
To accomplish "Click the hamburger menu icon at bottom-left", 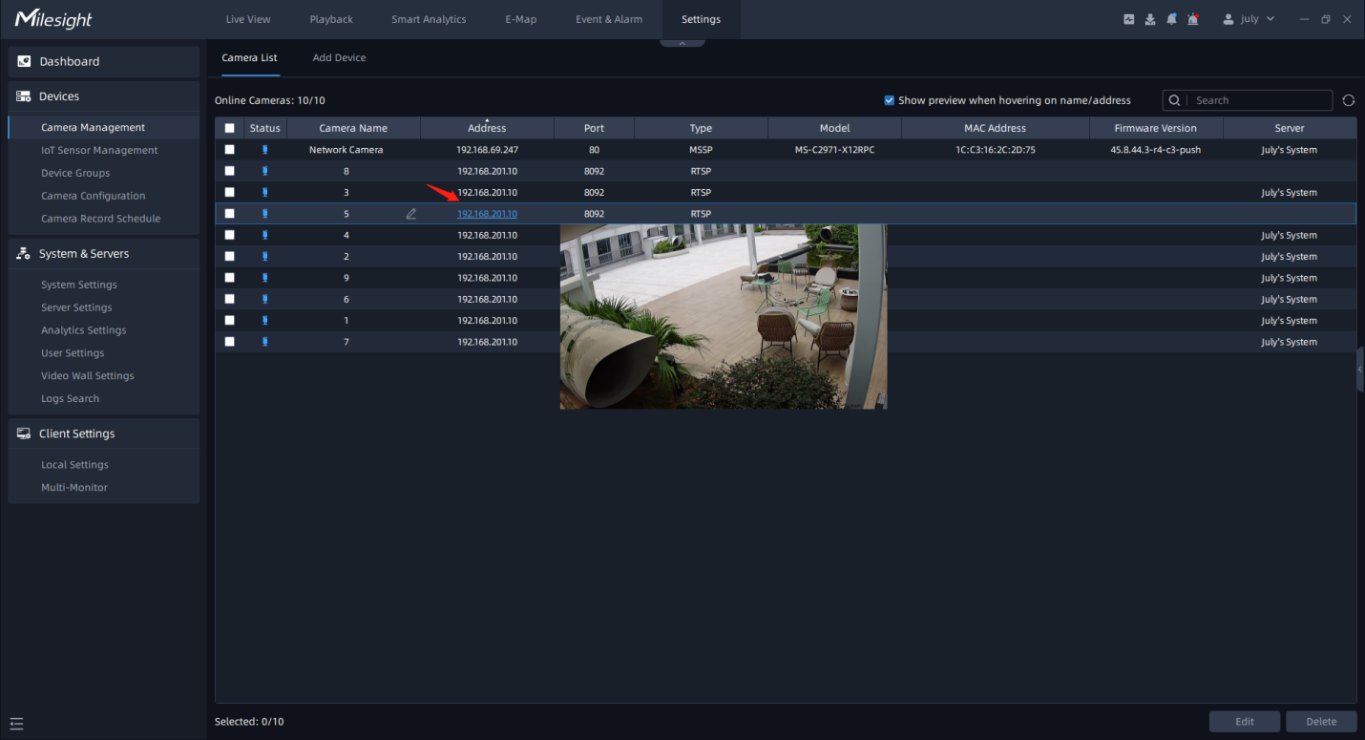I will coord(16,723).
